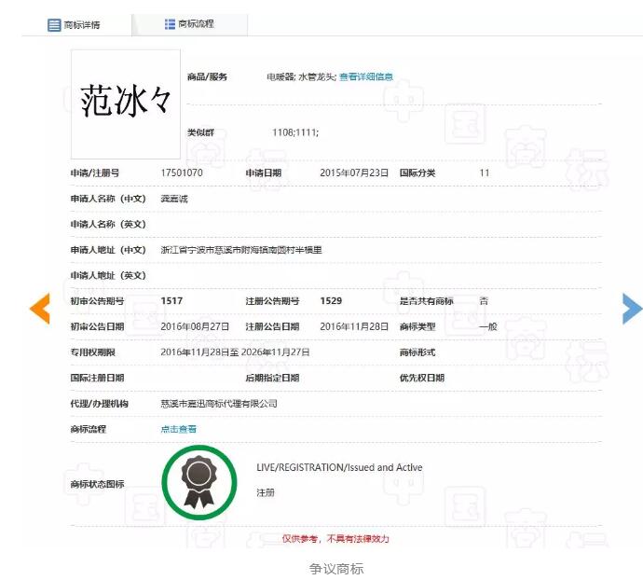Image resolution: width=643 pixels, height=580 pixels.
Task: Select the agency name 慈溪市鑫迅商标代理有限公司
Action: click(x=219, y=404)
